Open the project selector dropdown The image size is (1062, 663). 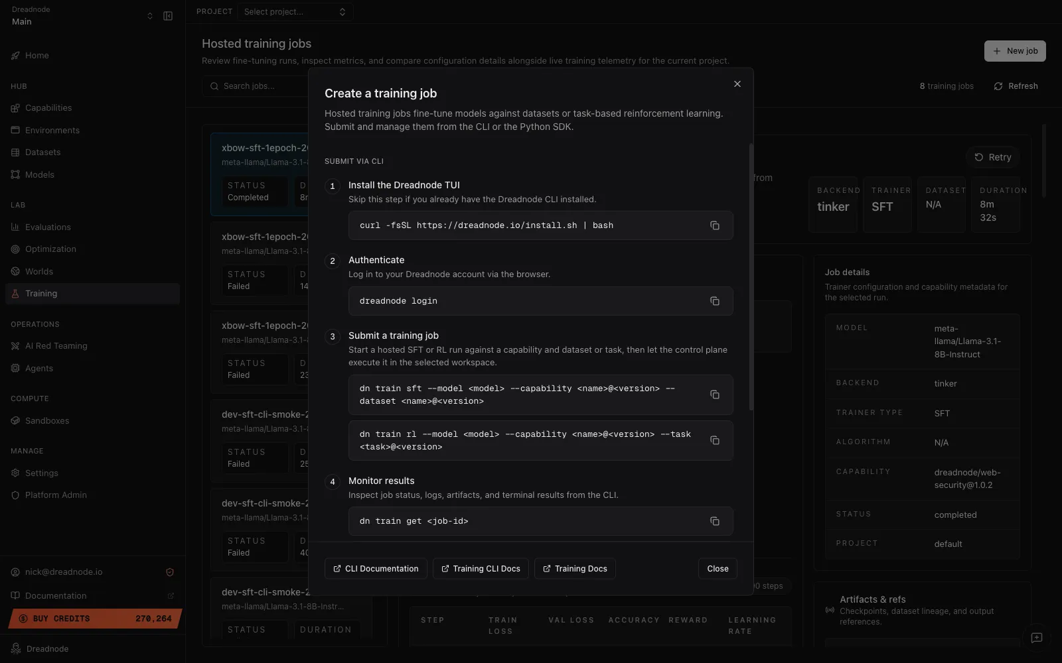click(295, 11)
